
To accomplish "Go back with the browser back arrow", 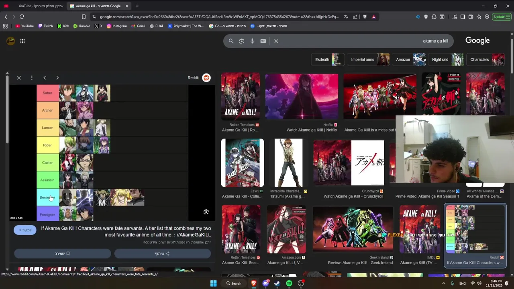I will pos(6,16).
